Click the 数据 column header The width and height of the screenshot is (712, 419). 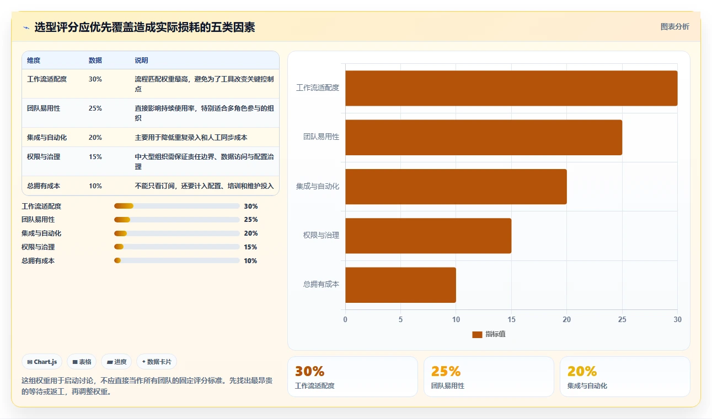pyautogui.click(x=95, y=61)
